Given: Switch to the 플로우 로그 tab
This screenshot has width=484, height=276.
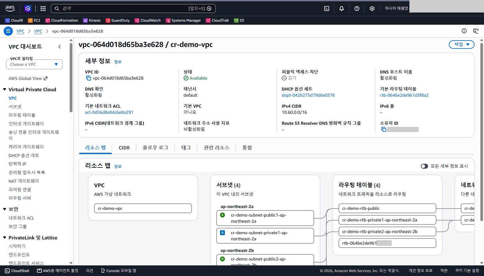Looking at the screenshot, I should click(155, 148).
